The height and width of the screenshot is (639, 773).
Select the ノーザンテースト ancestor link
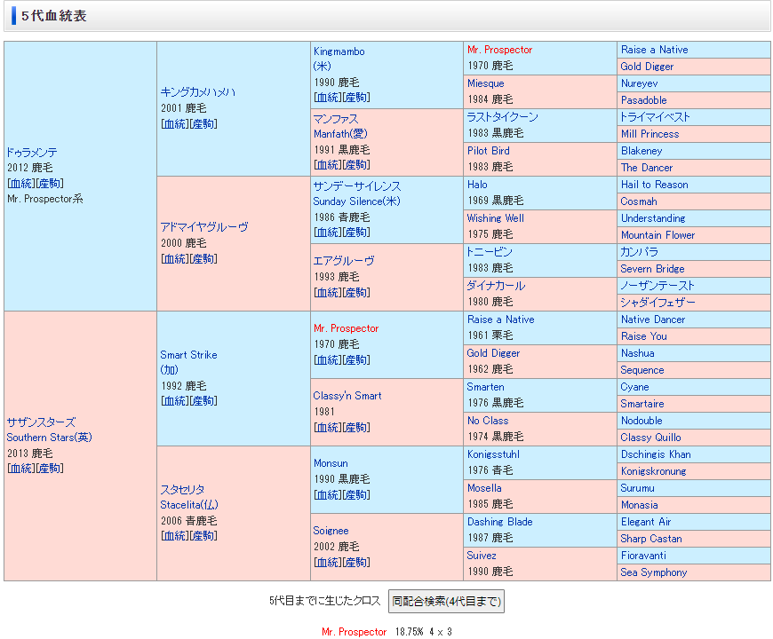[657, 286]
